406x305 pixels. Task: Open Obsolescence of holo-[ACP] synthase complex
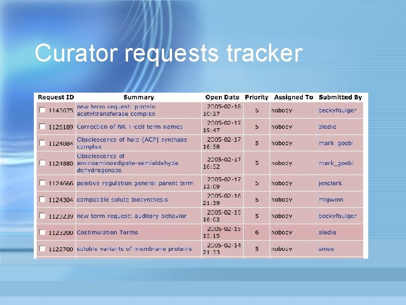(x=132, y=143)
